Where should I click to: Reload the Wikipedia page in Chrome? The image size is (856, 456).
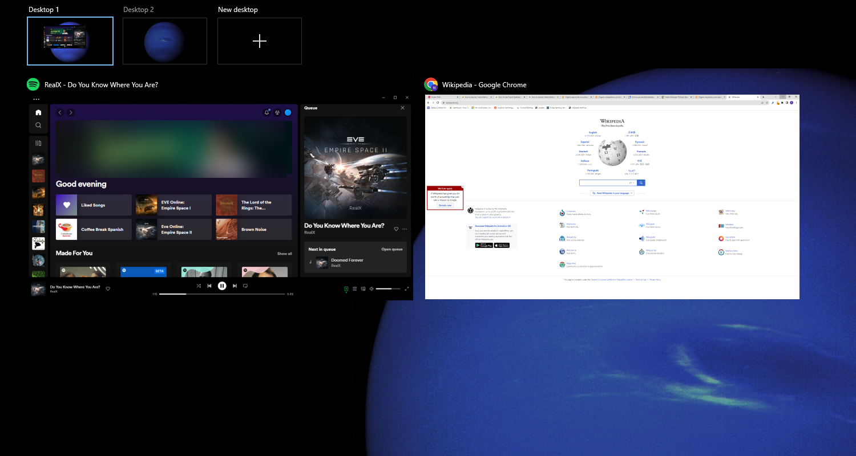click(438, 103)
